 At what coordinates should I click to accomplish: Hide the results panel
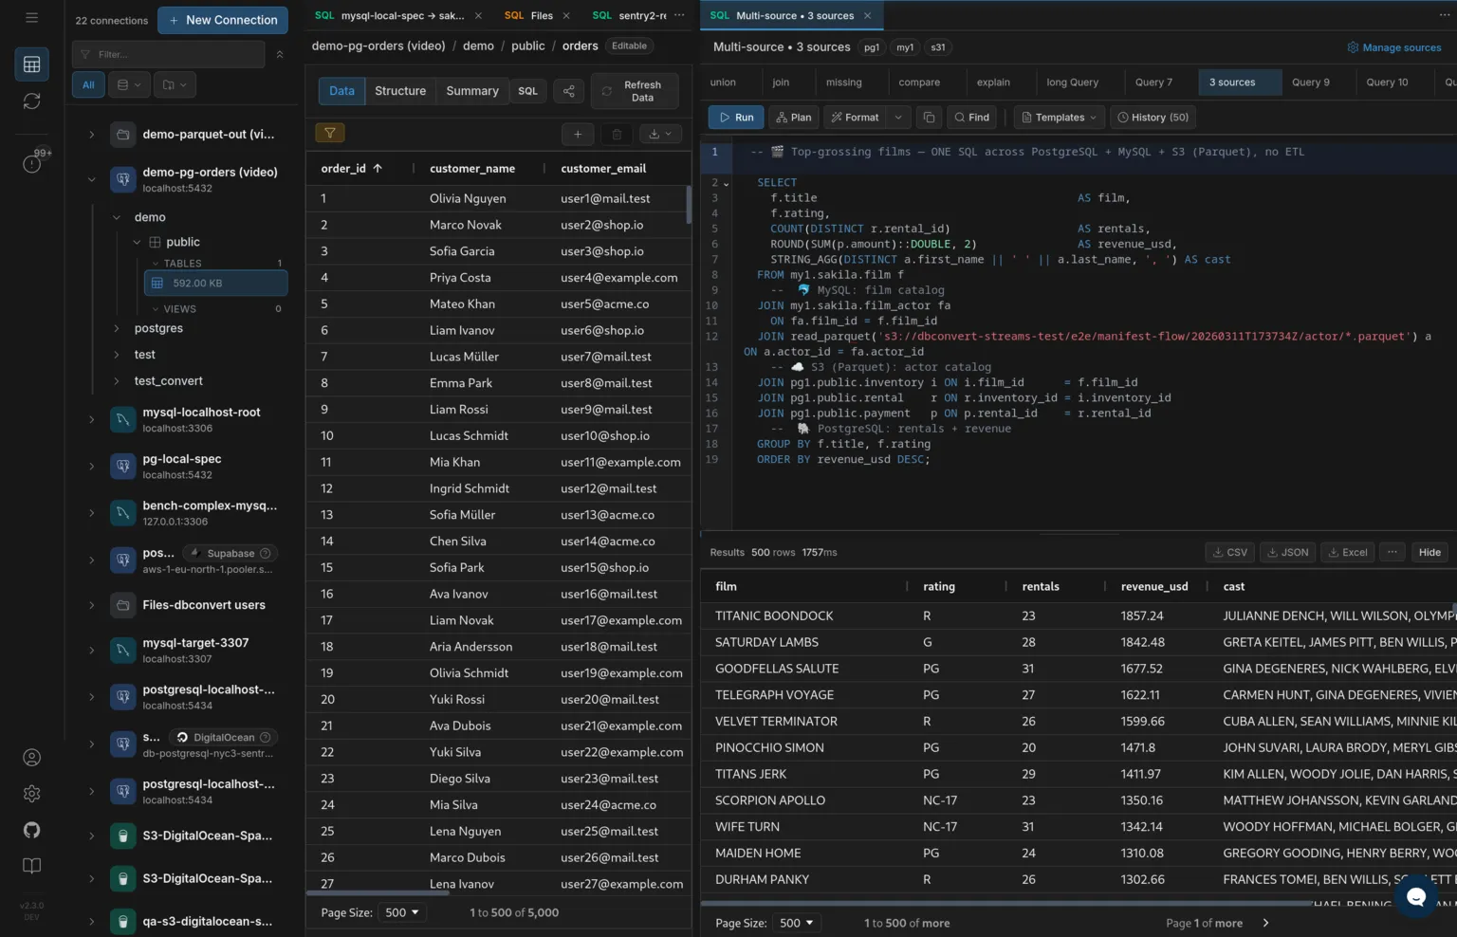click(x=1429, y=552)
